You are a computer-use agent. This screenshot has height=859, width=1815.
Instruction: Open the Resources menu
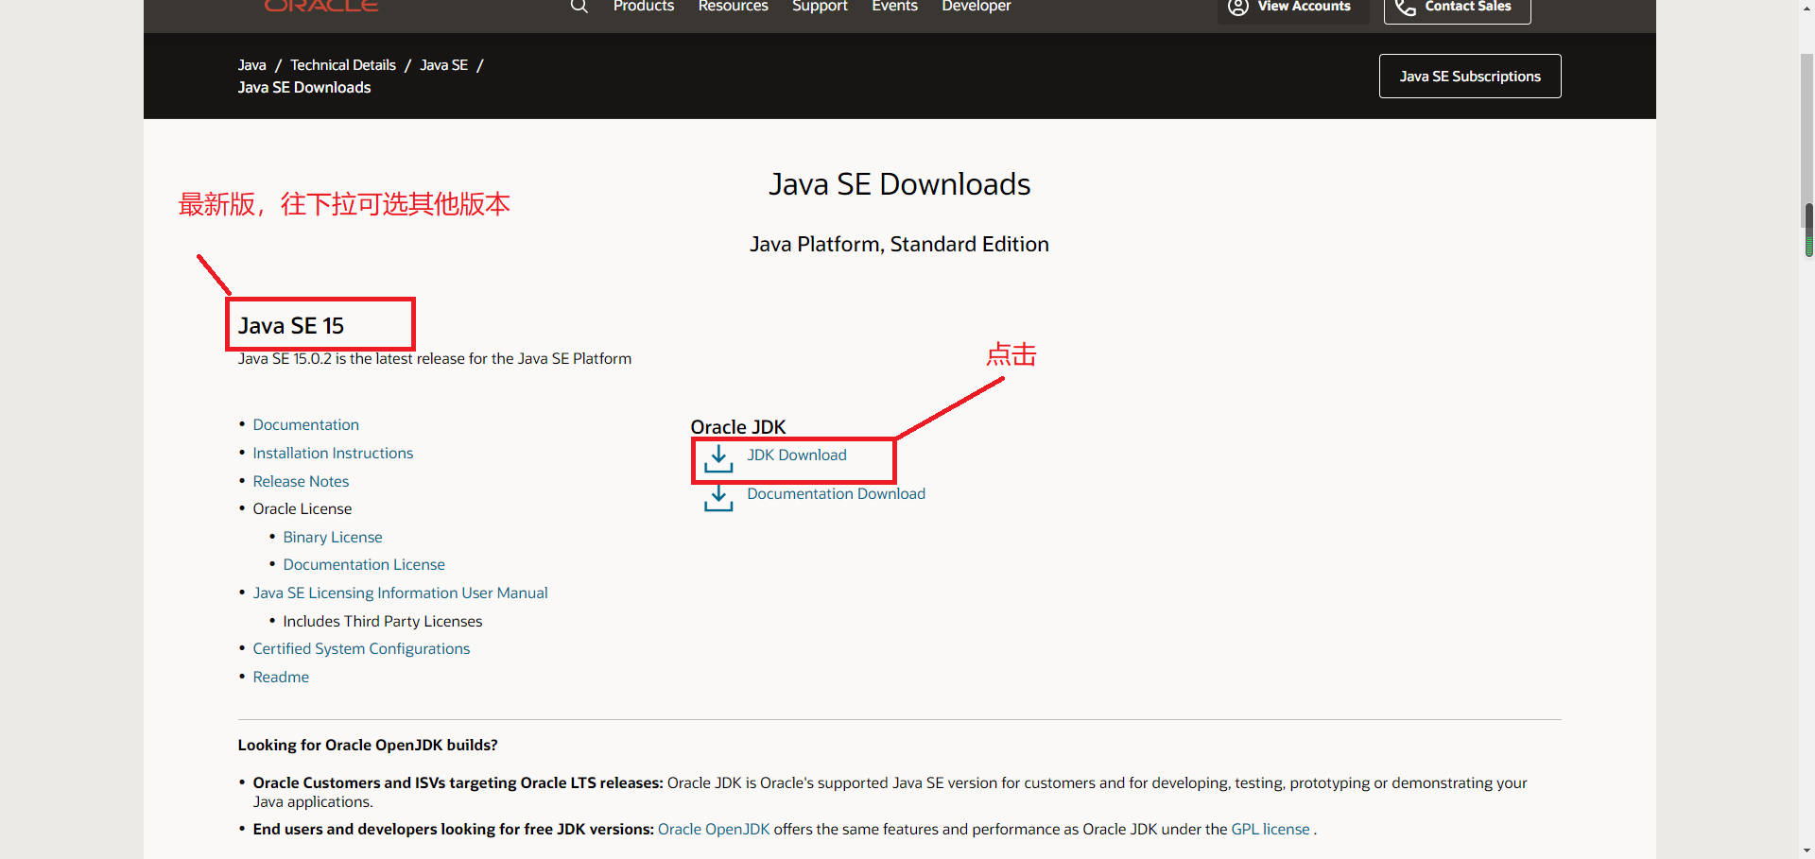point(733,7)
